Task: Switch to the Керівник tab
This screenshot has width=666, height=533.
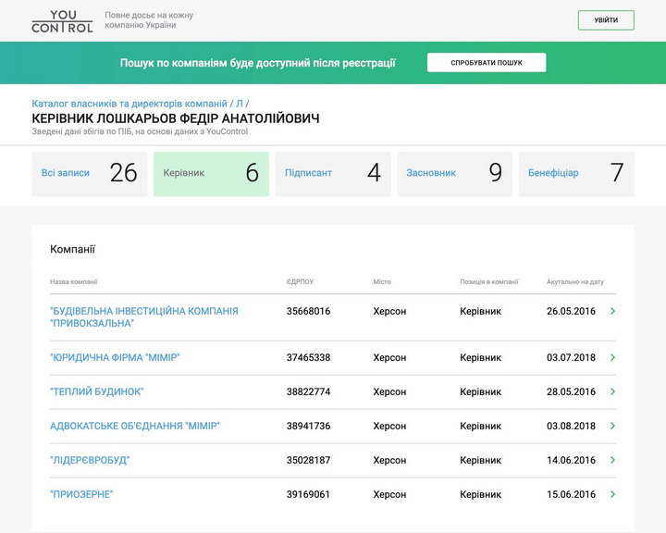Action: point(211,173)
